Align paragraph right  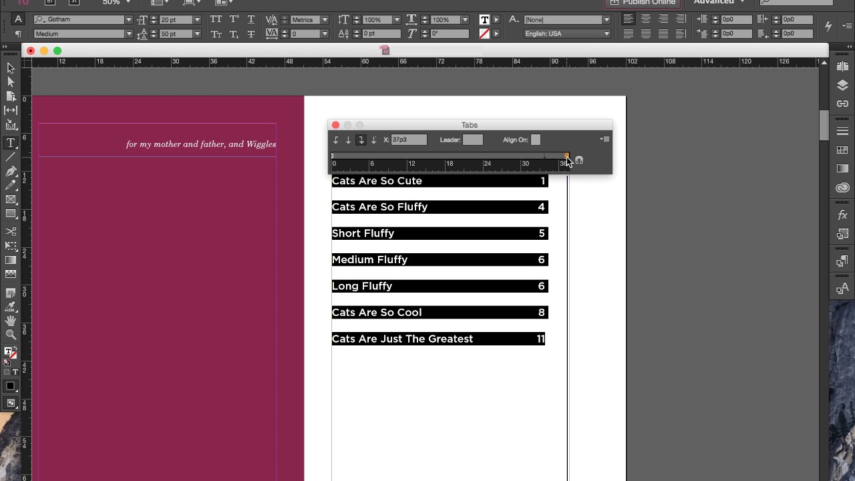tap(663, 19)
